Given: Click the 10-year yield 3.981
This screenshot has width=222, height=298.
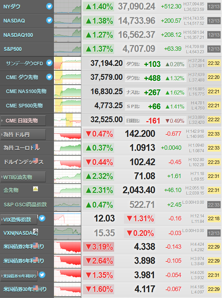Looking at the screenshot, I should pyautogui.click(x=145, y=275).
